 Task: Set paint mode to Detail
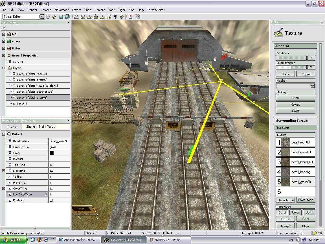[x=282, y=212]
